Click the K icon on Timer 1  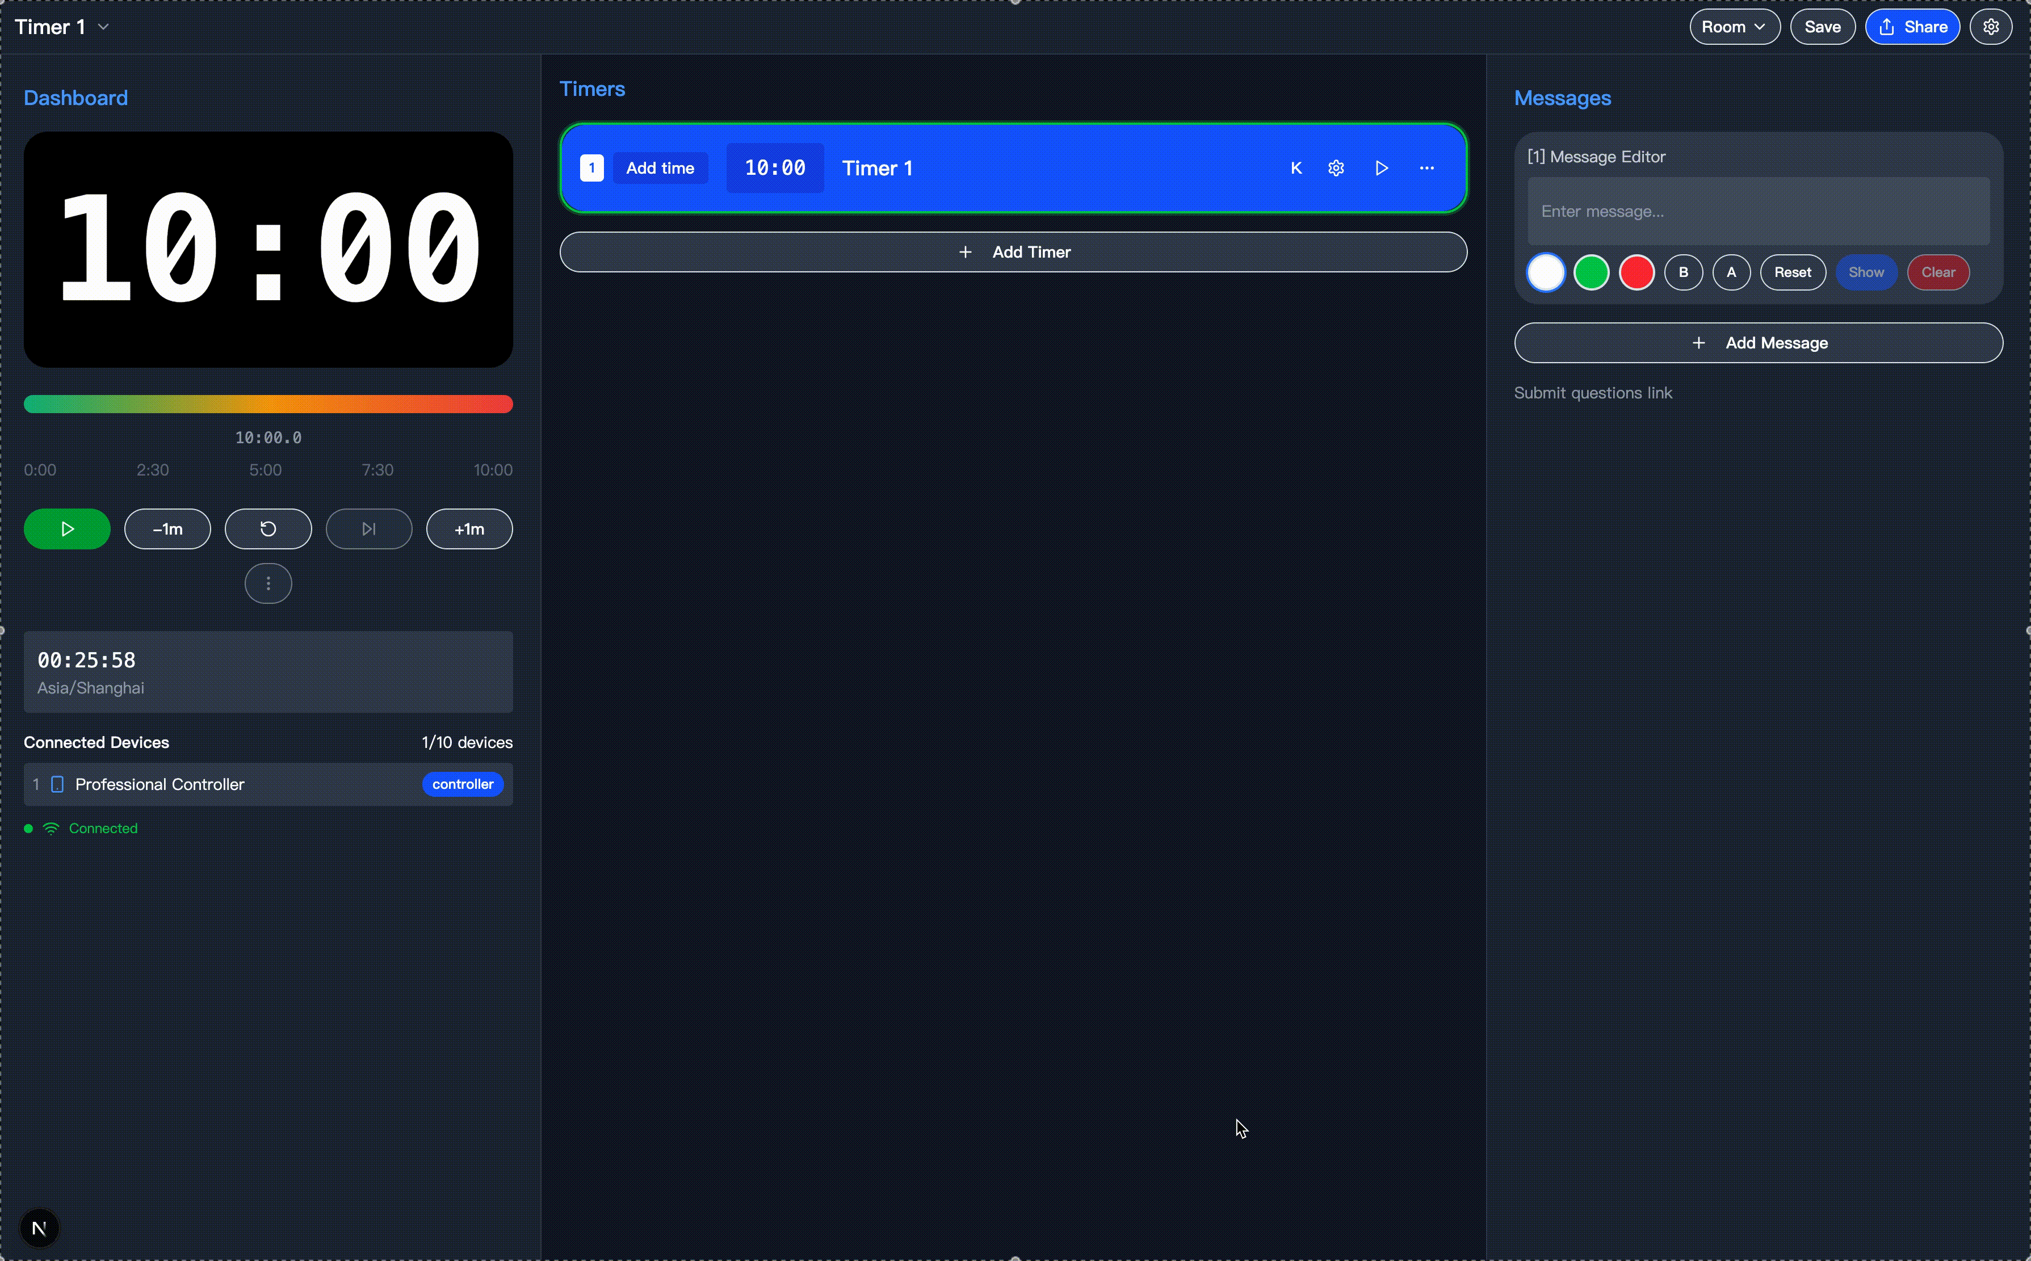(x=1295, y=169)
